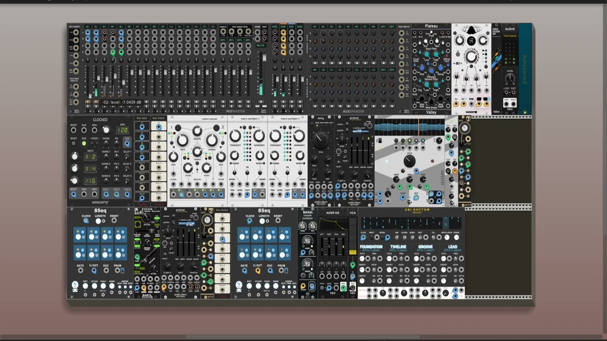
Task: Click the Tapestry SPEED knob
Action: [x=409, y=161]
